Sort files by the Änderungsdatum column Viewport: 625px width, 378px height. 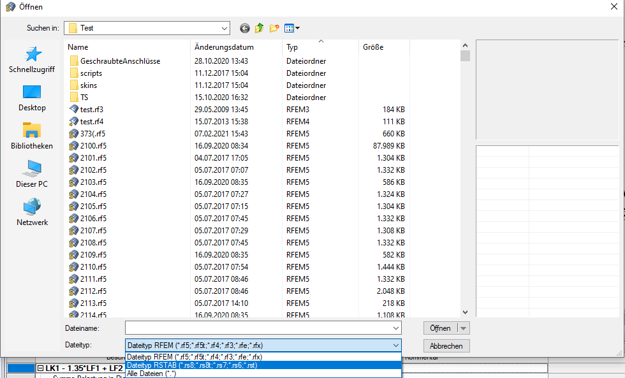[x=223, y=47]
